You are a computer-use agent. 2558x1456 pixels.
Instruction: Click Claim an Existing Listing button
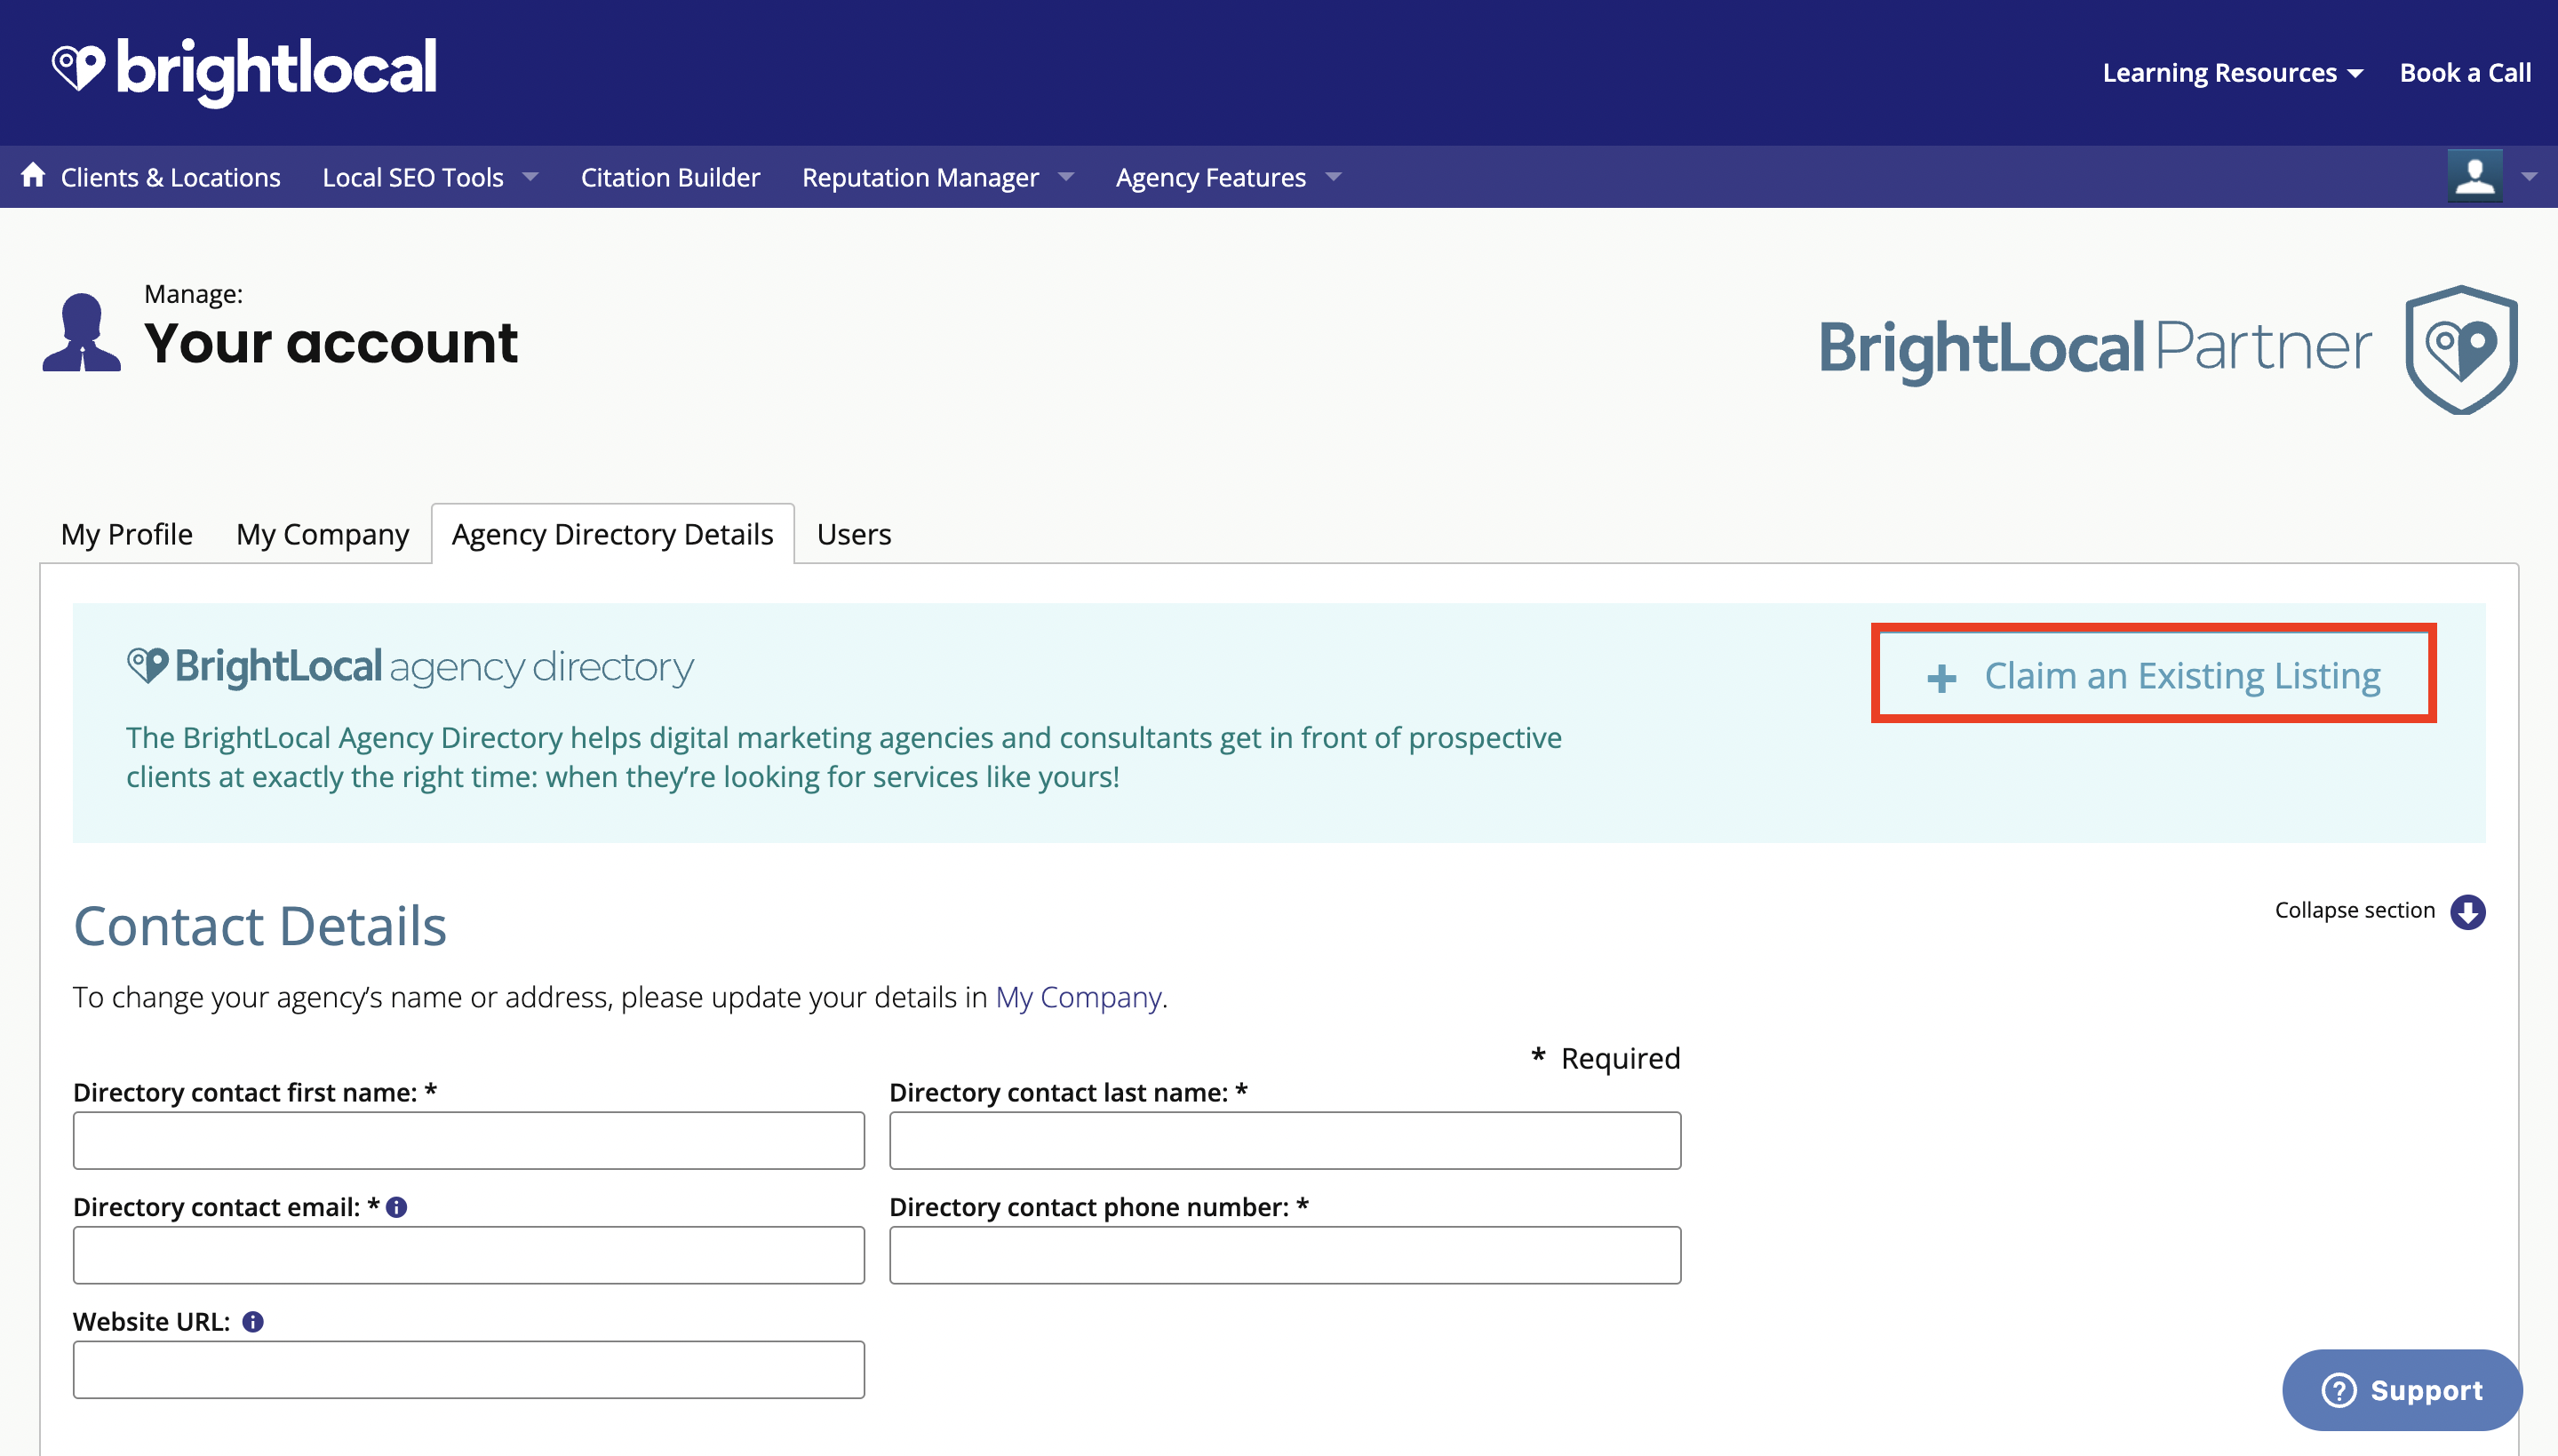pos(2153,673)
